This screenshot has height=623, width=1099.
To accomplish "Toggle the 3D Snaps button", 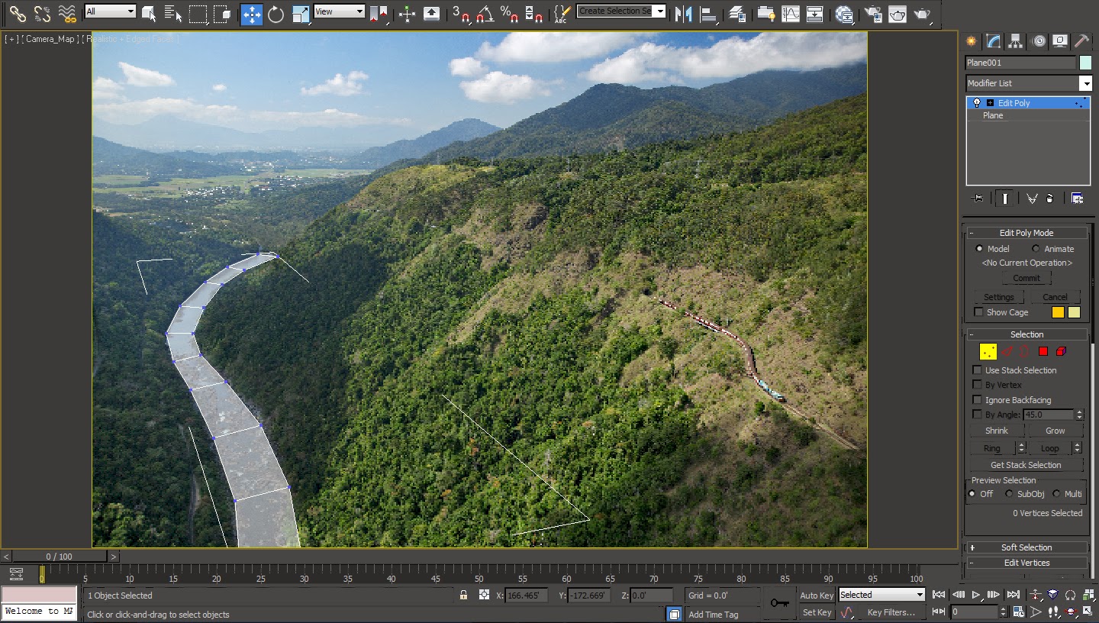I will (460, 13).
